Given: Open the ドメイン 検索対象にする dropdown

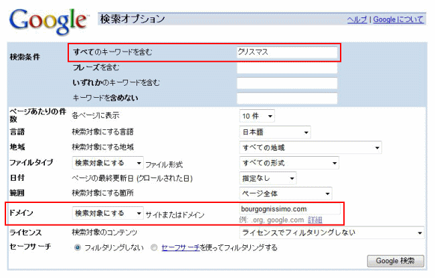Looking at the screenshot, I should (108, 213).
